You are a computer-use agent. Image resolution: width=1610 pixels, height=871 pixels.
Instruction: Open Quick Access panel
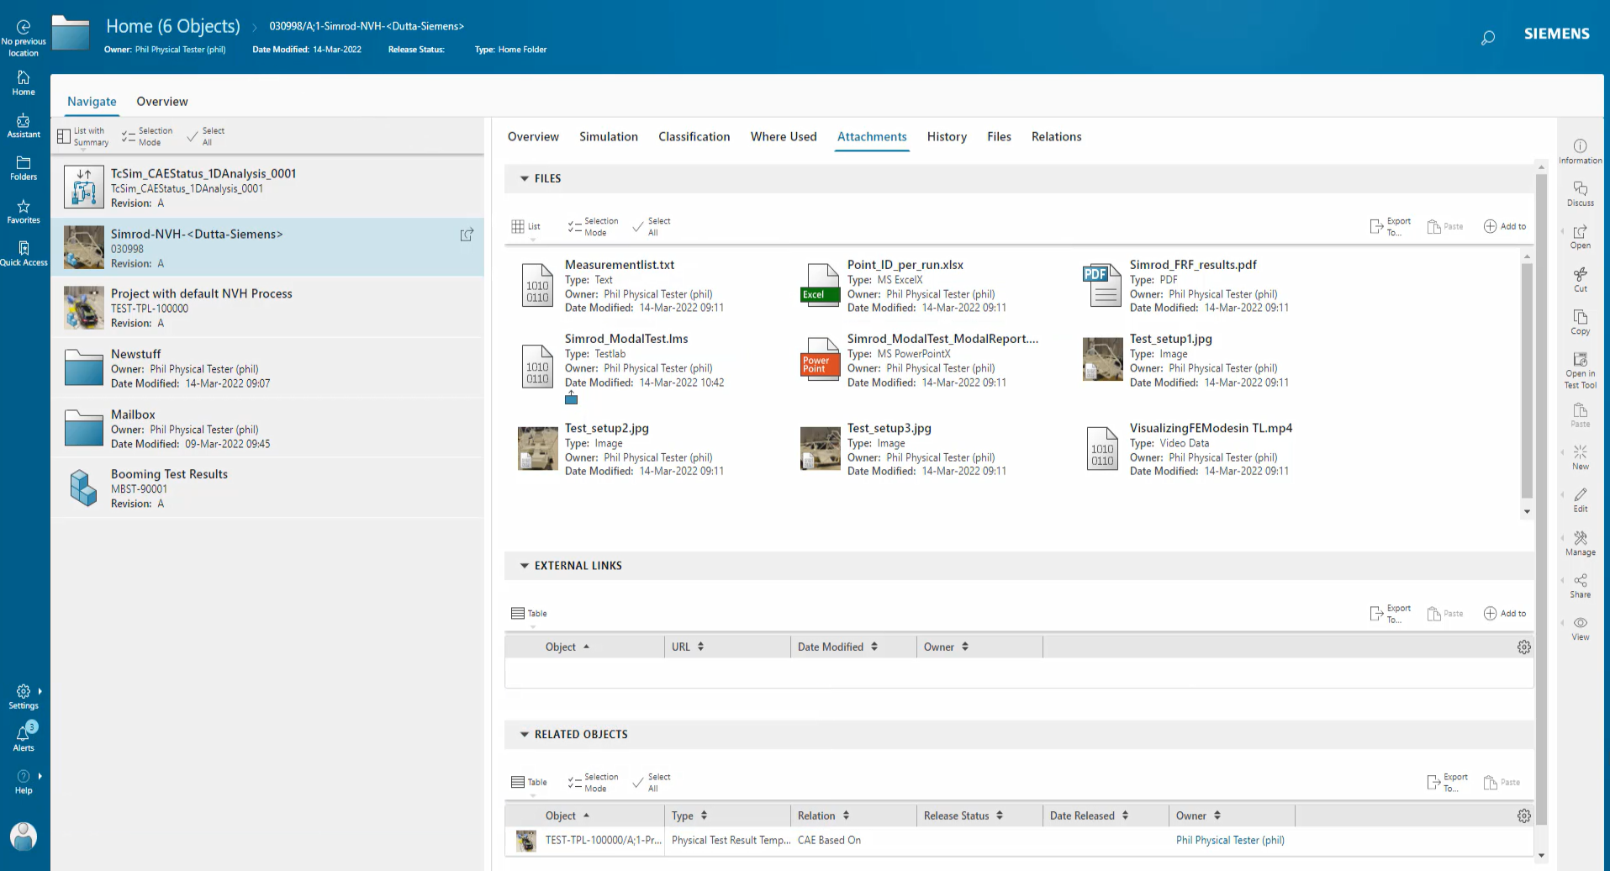coord(24,251)
